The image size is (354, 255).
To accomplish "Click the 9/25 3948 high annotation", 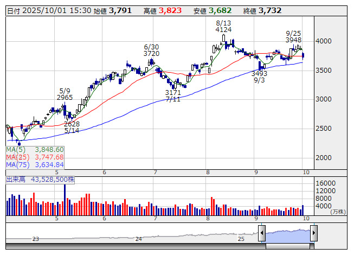I will 293,37.
